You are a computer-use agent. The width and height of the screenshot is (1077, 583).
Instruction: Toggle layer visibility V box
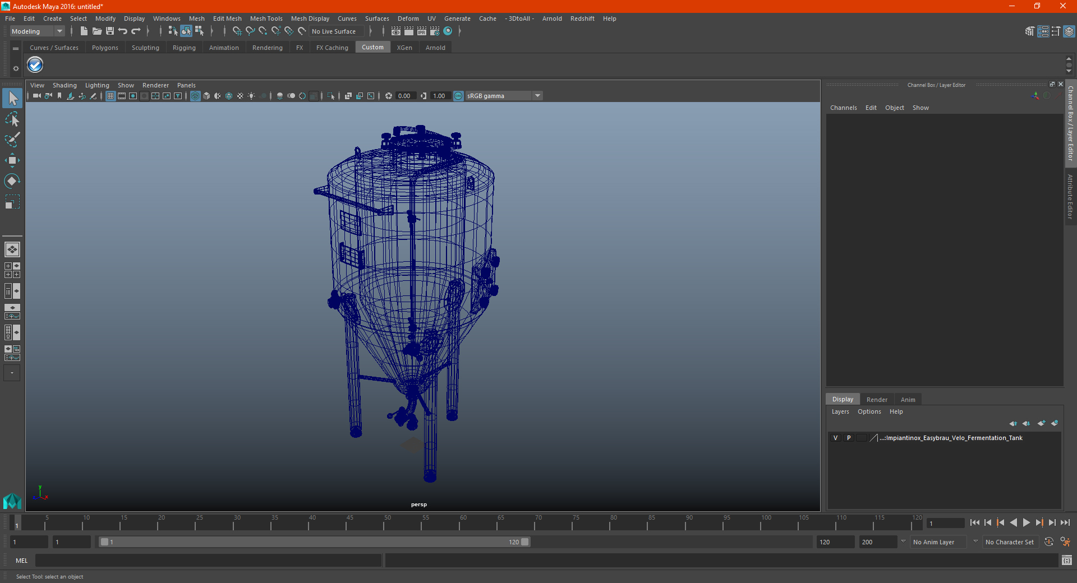tap(835, 438)
